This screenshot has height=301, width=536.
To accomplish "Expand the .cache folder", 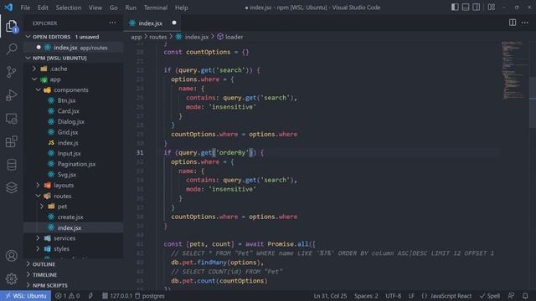I will pyautogui.click(x=74, y=69).
